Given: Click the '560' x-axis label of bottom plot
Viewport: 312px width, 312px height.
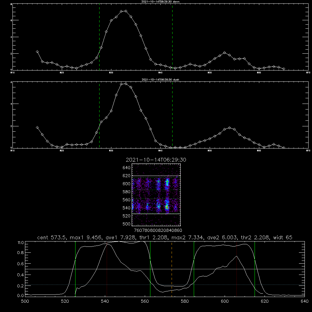Looking at the screenshot, I should 145,301.
